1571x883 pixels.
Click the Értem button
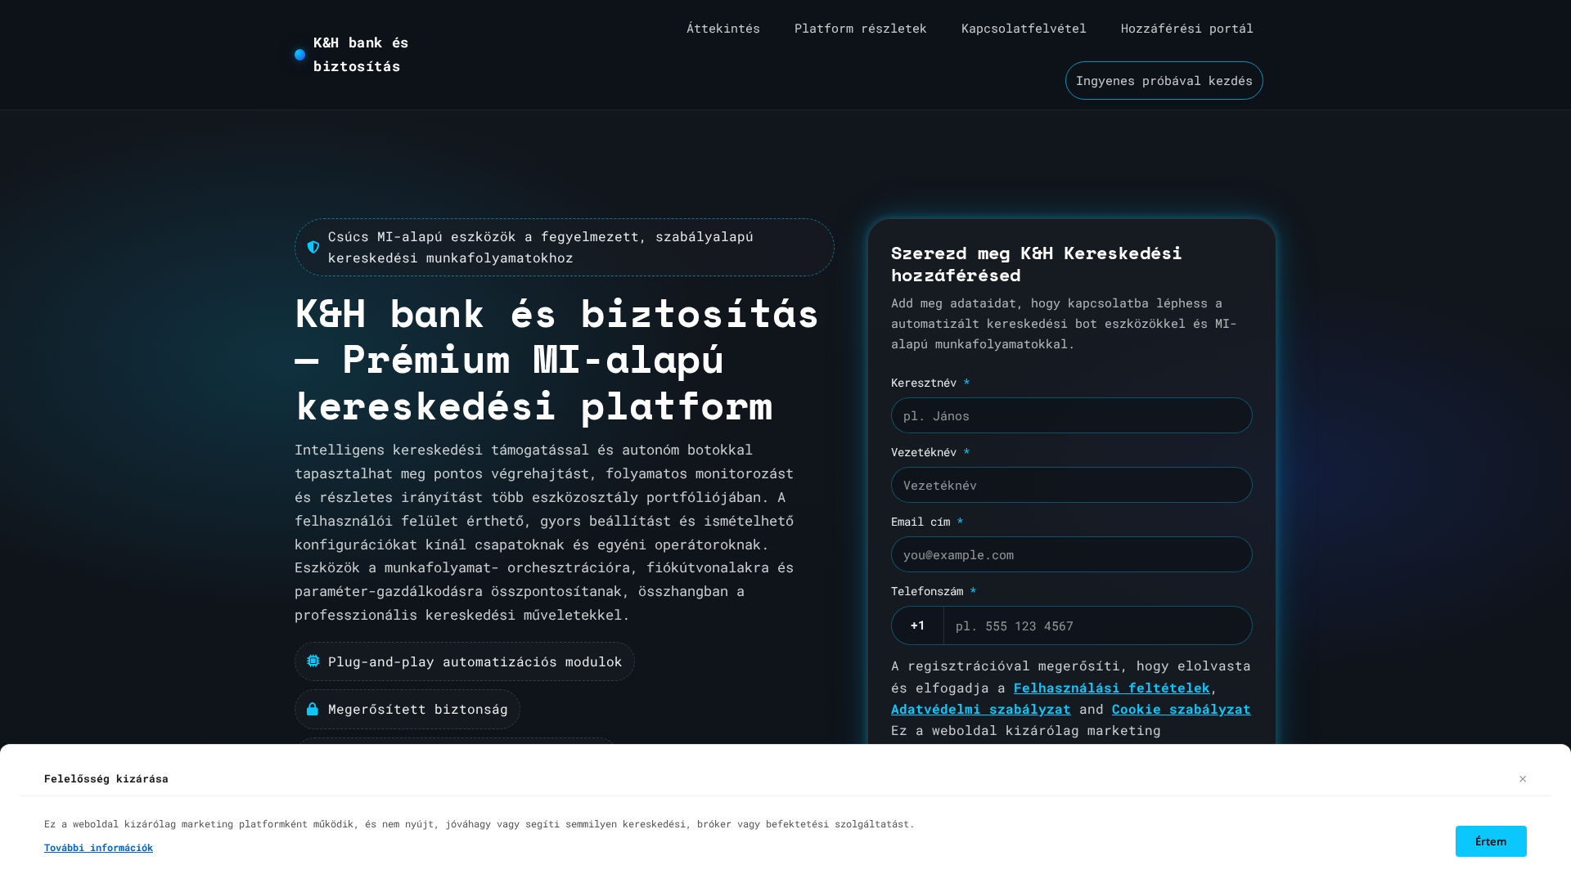tap(1491, 841)
